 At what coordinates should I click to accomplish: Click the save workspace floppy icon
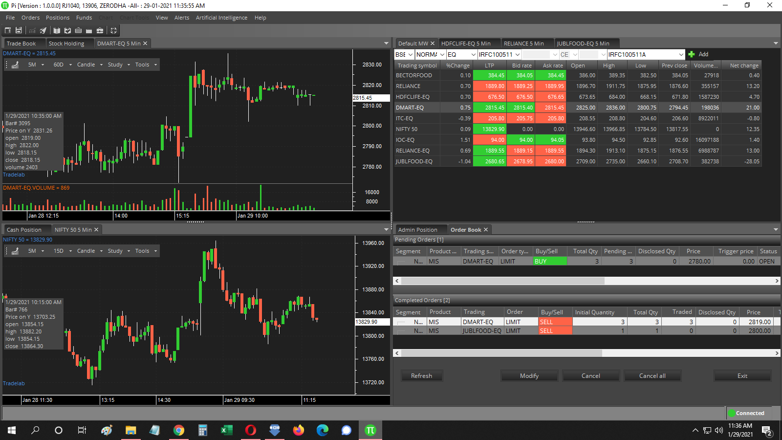click(x=19, y=30)
